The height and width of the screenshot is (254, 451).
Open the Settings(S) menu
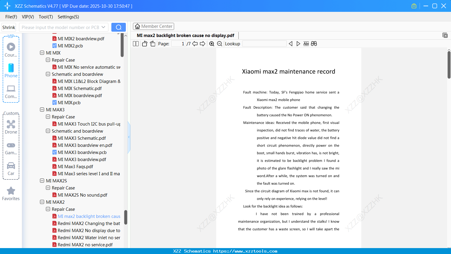[x=68, y=17]
